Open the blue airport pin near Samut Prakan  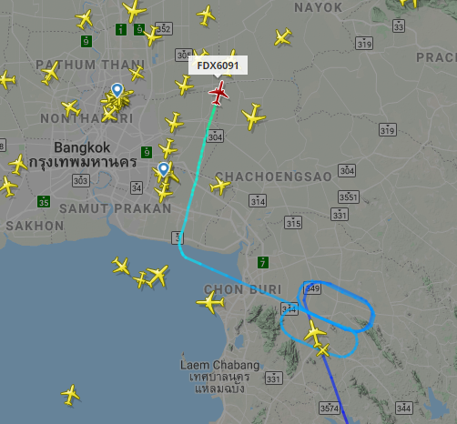point(164,169)
